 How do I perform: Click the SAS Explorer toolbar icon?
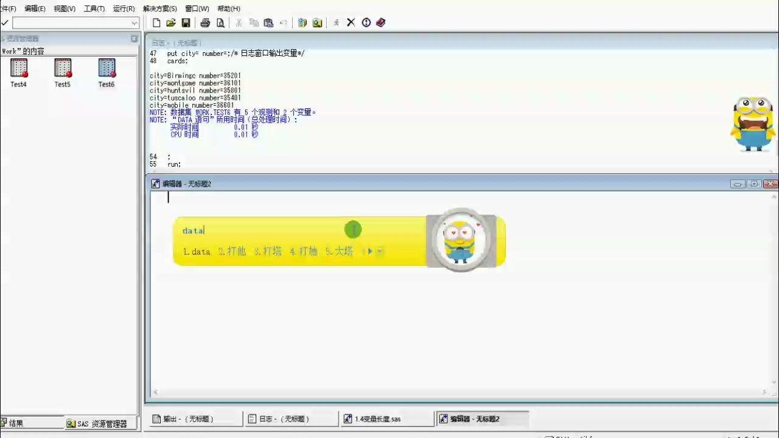[x=317, y=23]
